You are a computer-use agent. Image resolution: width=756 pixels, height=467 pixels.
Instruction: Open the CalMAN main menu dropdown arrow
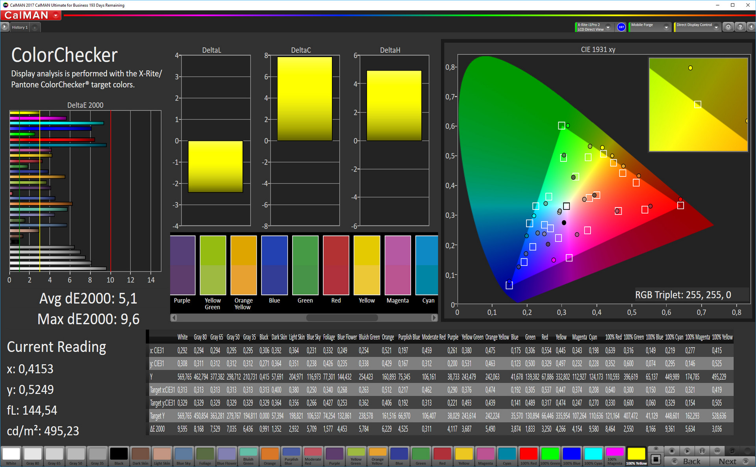tap(56, 15)
